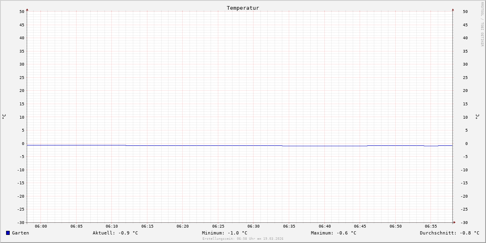Screen dimensions: 486x243
Task: Click the 06:30 time axis label
Action: [254, 226]
